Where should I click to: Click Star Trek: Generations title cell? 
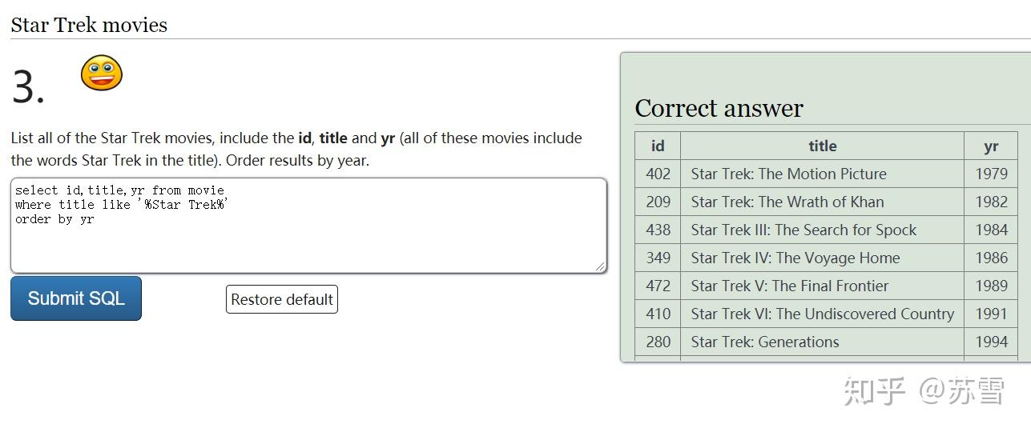point(764,342)
